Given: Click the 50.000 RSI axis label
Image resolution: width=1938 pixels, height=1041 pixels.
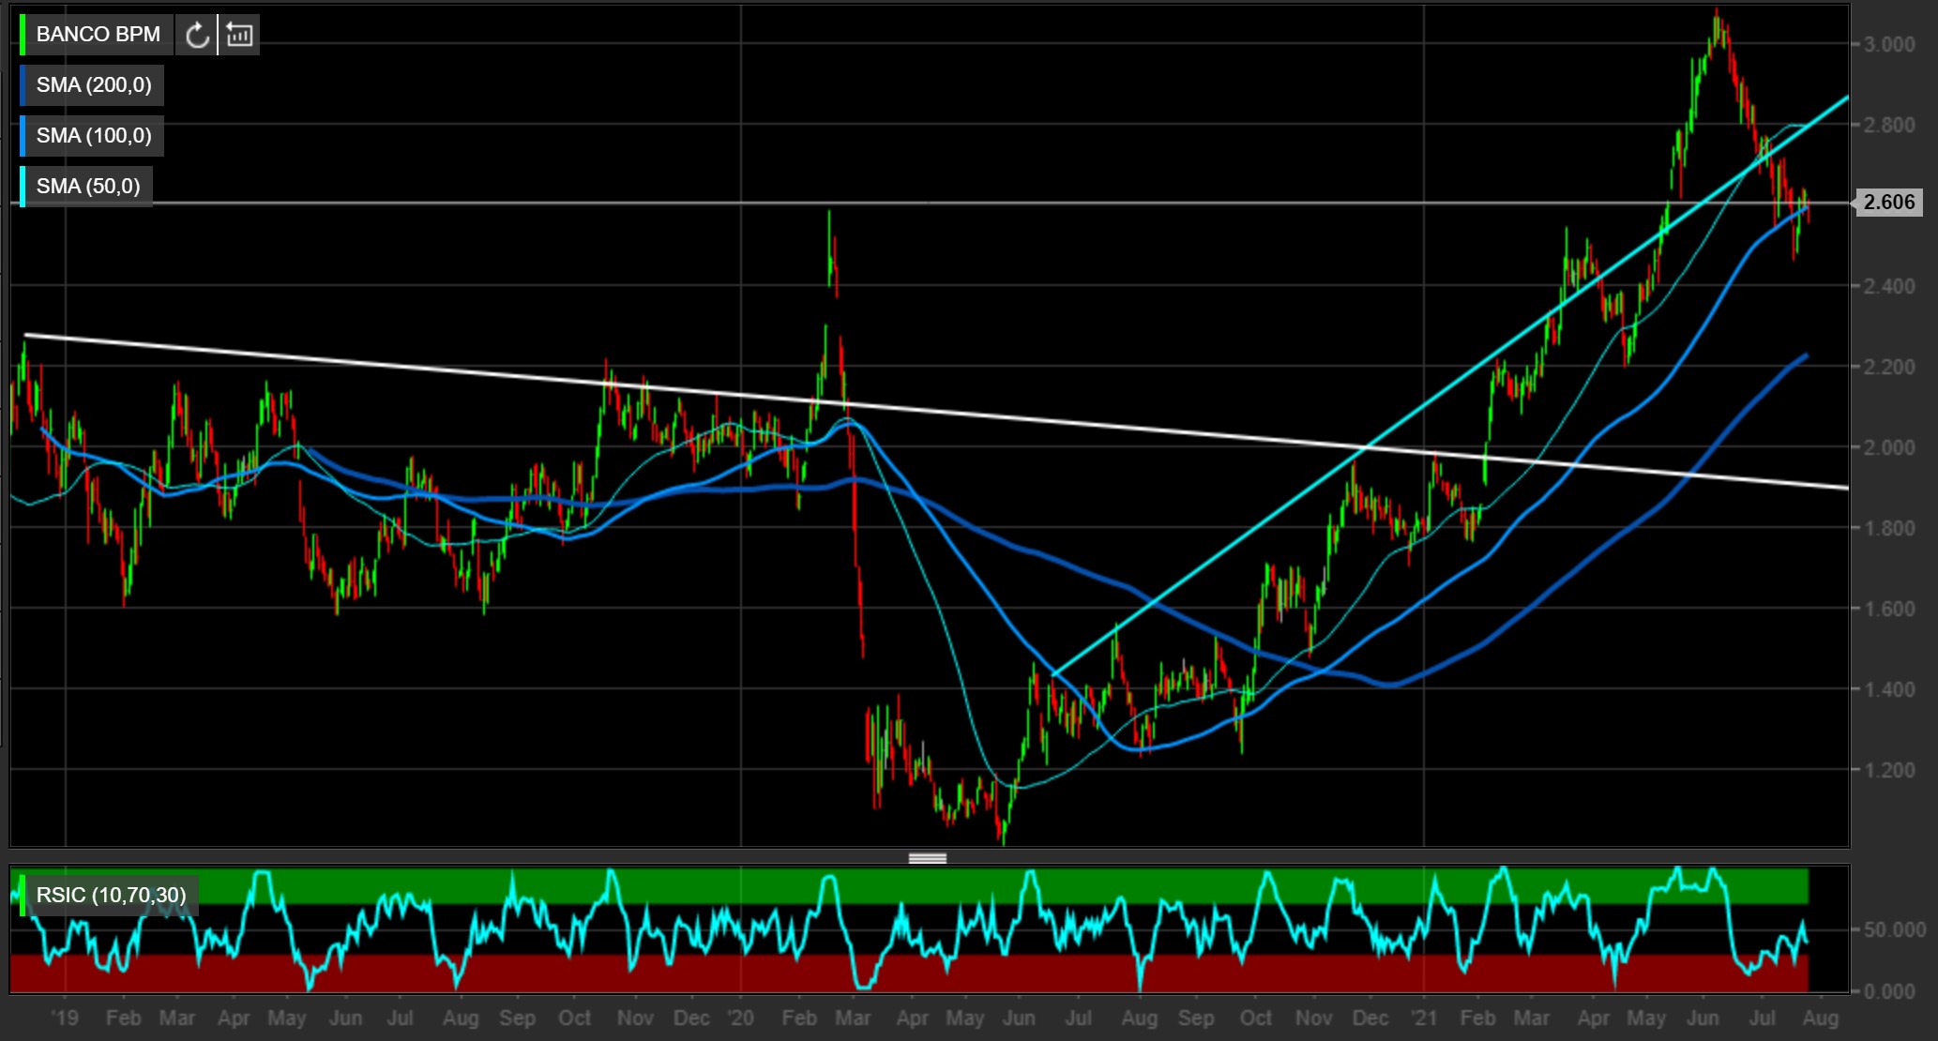Looking at the screenshot, I should point(1894,929).
